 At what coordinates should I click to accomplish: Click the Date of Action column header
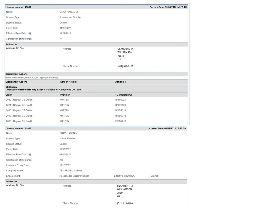click(68, 82)
